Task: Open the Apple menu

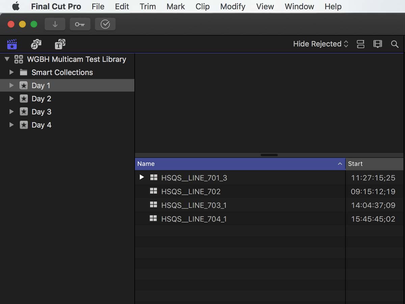Action: coord(16,6)
